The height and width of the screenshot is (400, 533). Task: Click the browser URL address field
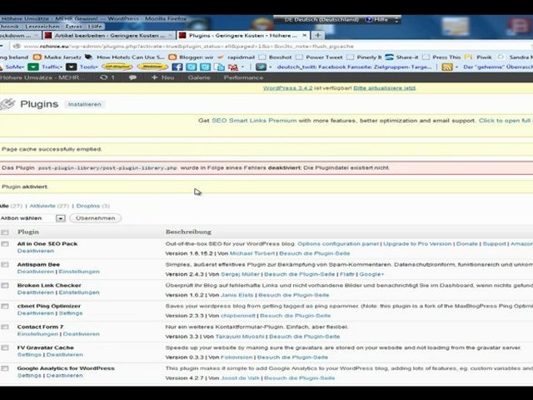click(250, 46)
